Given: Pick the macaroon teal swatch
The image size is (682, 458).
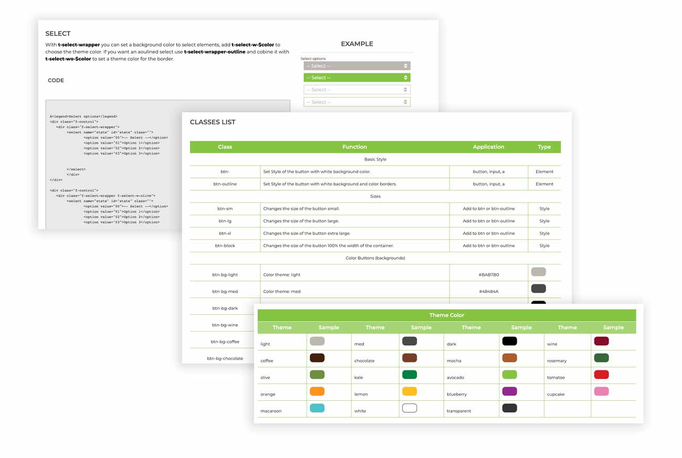Looking at the screenshot, I should click(317, 408).
